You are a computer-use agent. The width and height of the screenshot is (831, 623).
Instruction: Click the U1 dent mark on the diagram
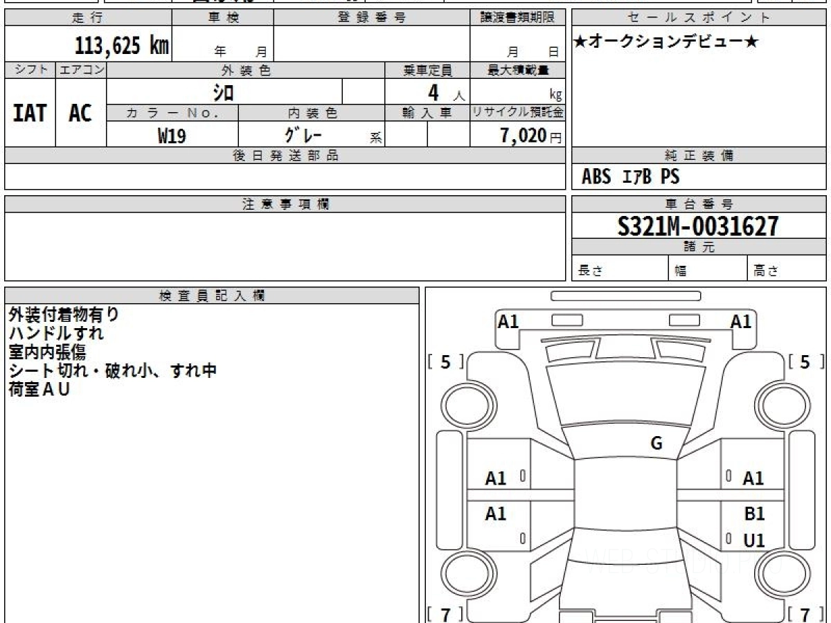point(753,541)
